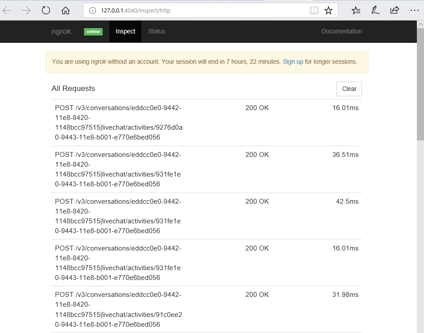Click the scrollbar up arrow
The image size is (424, 333).
click(x=420, y=24)
